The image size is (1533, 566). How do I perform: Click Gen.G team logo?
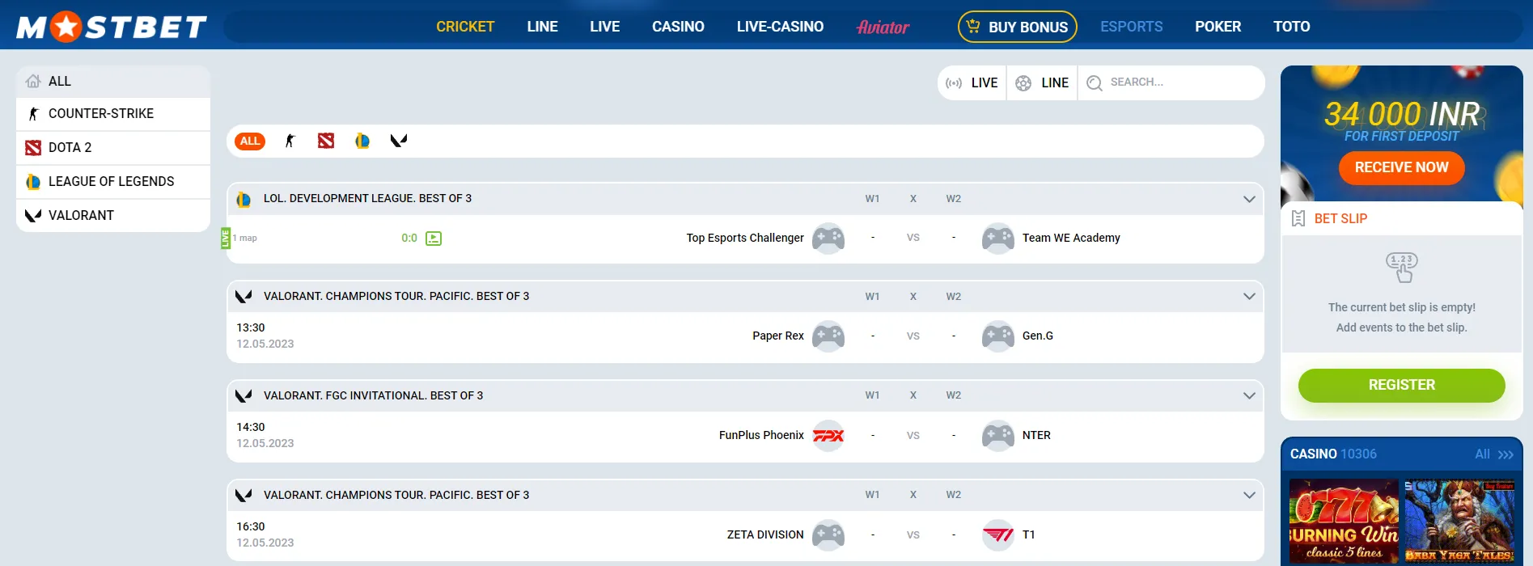point(998,336)
